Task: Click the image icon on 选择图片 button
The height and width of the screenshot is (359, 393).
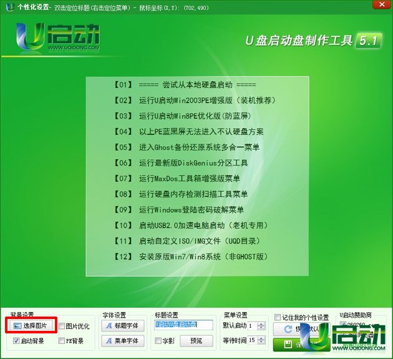Action: (x=17, y=326)
